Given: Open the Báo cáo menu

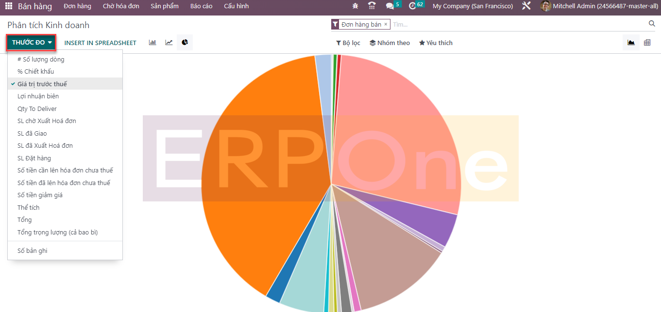Looking at the screenshot, I should pos(201,6).
